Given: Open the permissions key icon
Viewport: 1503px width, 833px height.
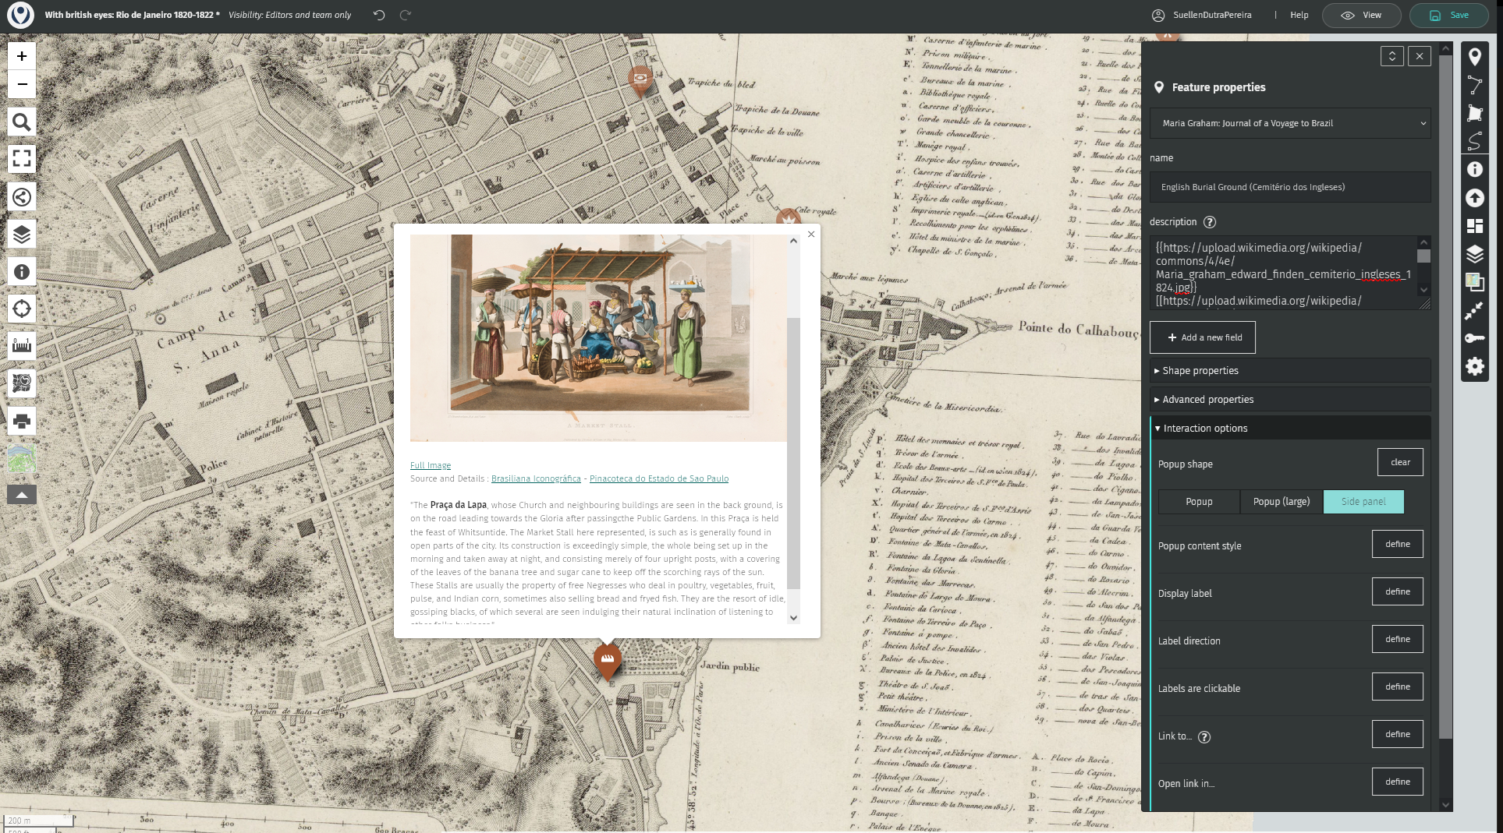Looking at the screenshot, I should click(1474, 338).
